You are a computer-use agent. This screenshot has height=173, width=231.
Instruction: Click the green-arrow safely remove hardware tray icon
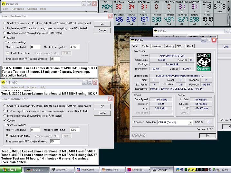coord(214,169)
